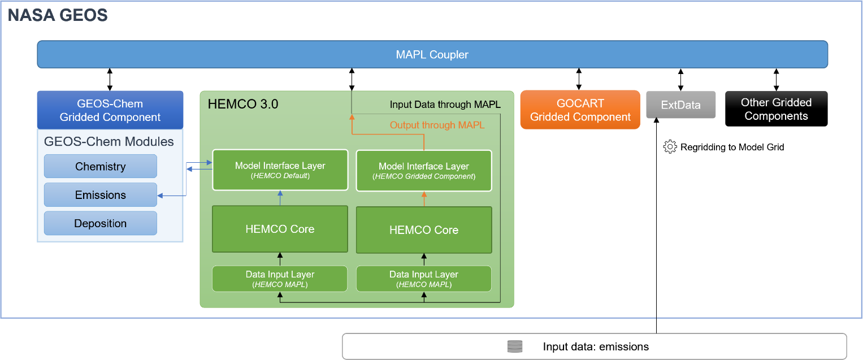Select the left HEMCO Core block
The width and height of the screenshot is (863, 360).
[x=280, y=229]
